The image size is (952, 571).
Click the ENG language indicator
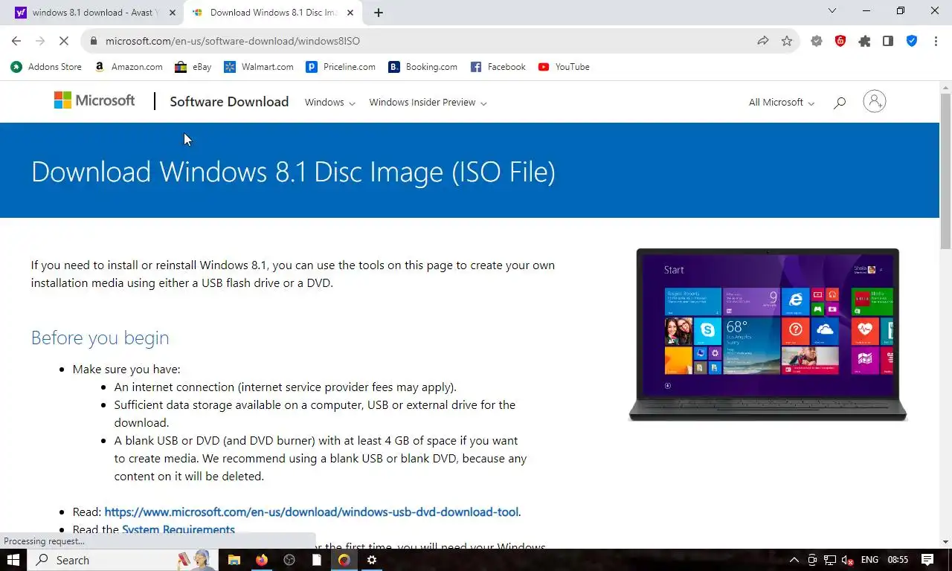869,560
